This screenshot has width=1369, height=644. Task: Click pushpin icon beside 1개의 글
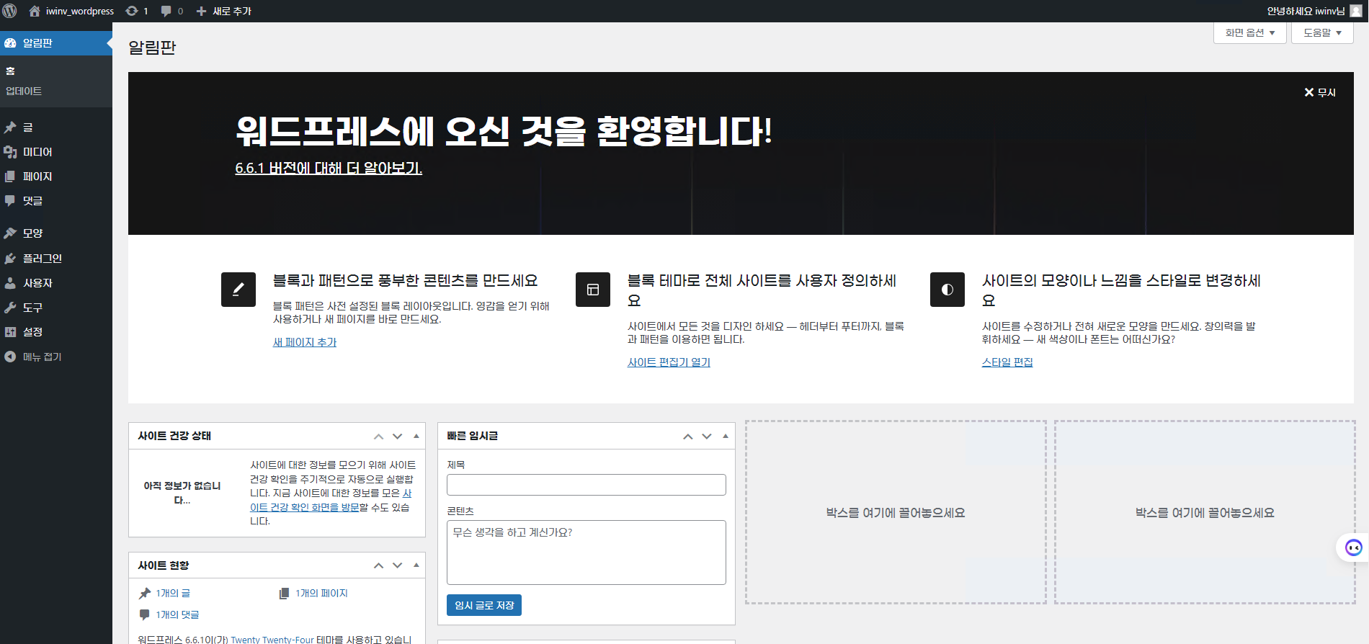[x=145, y=594]
